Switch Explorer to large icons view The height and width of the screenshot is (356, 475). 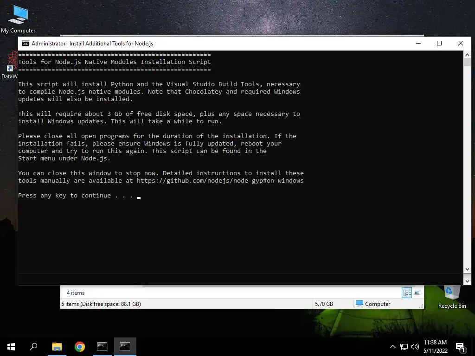(417, 292)
